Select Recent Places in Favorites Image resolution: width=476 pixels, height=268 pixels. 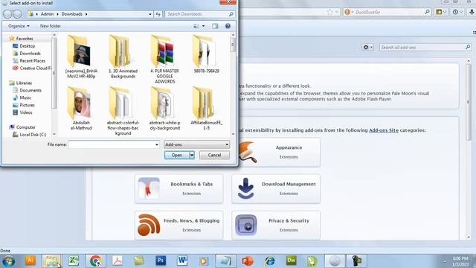click(32, 61)
